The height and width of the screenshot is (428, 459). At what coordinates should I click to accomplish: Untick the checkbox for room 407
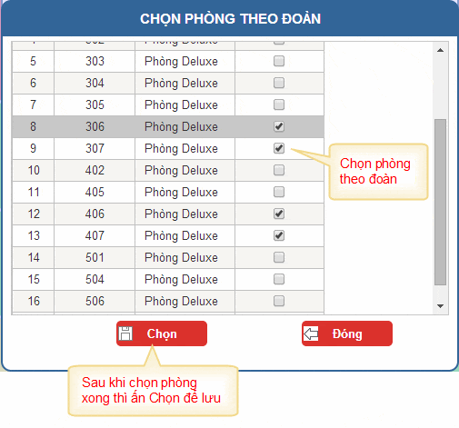click(x=279, y=235)
